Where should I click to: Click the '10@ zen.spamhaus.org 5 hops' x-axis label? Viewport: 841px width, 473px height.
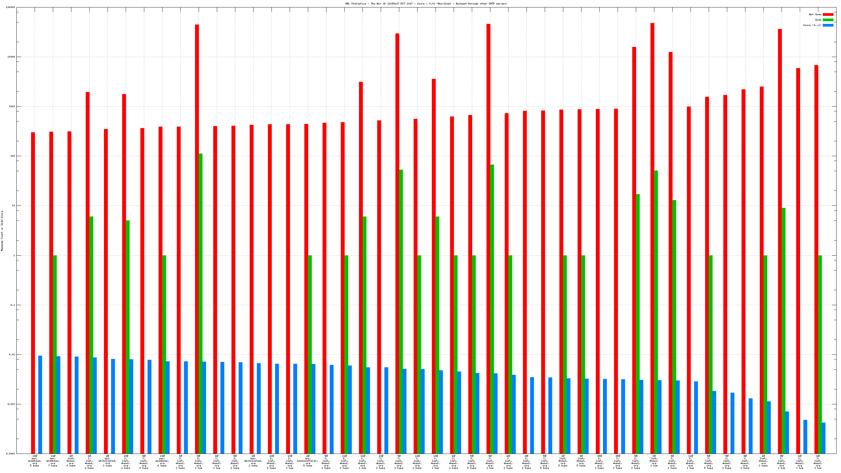tap(35, 460)
